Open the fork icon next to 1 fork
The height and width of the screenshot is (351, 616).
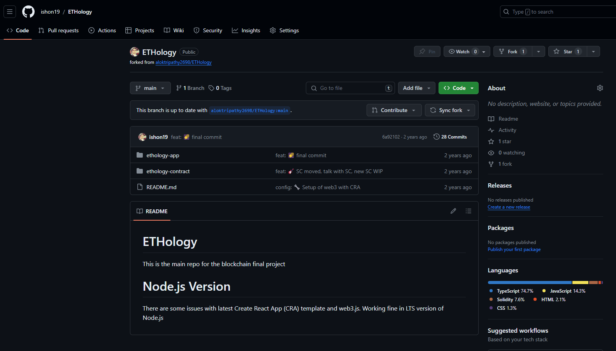click(491, 164)
